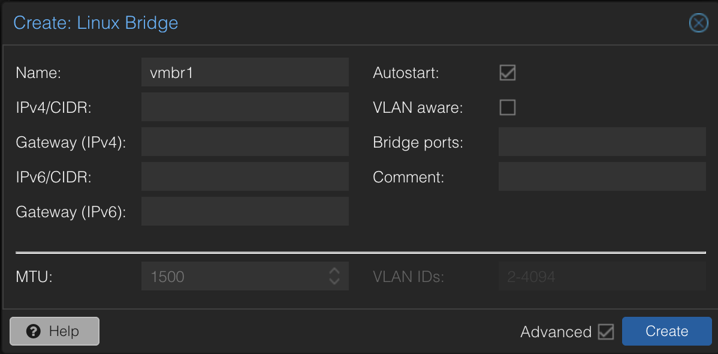
Task: Click the Gateway (IPv4) input field
Action: 245,142
